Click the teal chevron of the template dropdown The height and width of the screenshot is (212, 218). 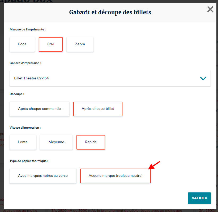(x=203, y=78)
